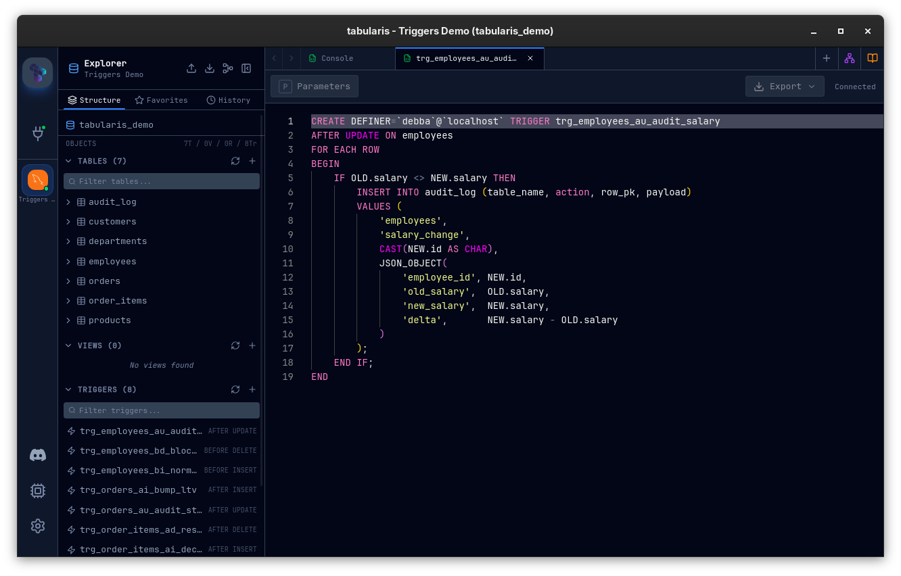The height and width of the screenshot is (576, 901).
Task: Collapse the TABLES section
Action: click(x=68, y=161)
